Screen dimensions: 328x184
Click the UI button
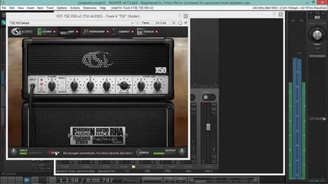pyautogui.click(x=174, y=23)
